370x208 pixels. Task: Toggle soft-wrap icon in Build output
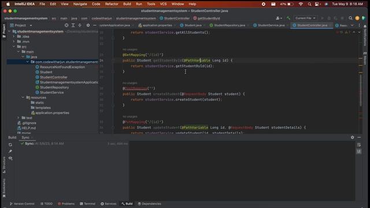click(x=359, y=145)
